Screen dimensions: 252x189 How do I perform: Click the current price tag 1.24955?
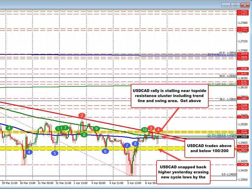[243, 137]
